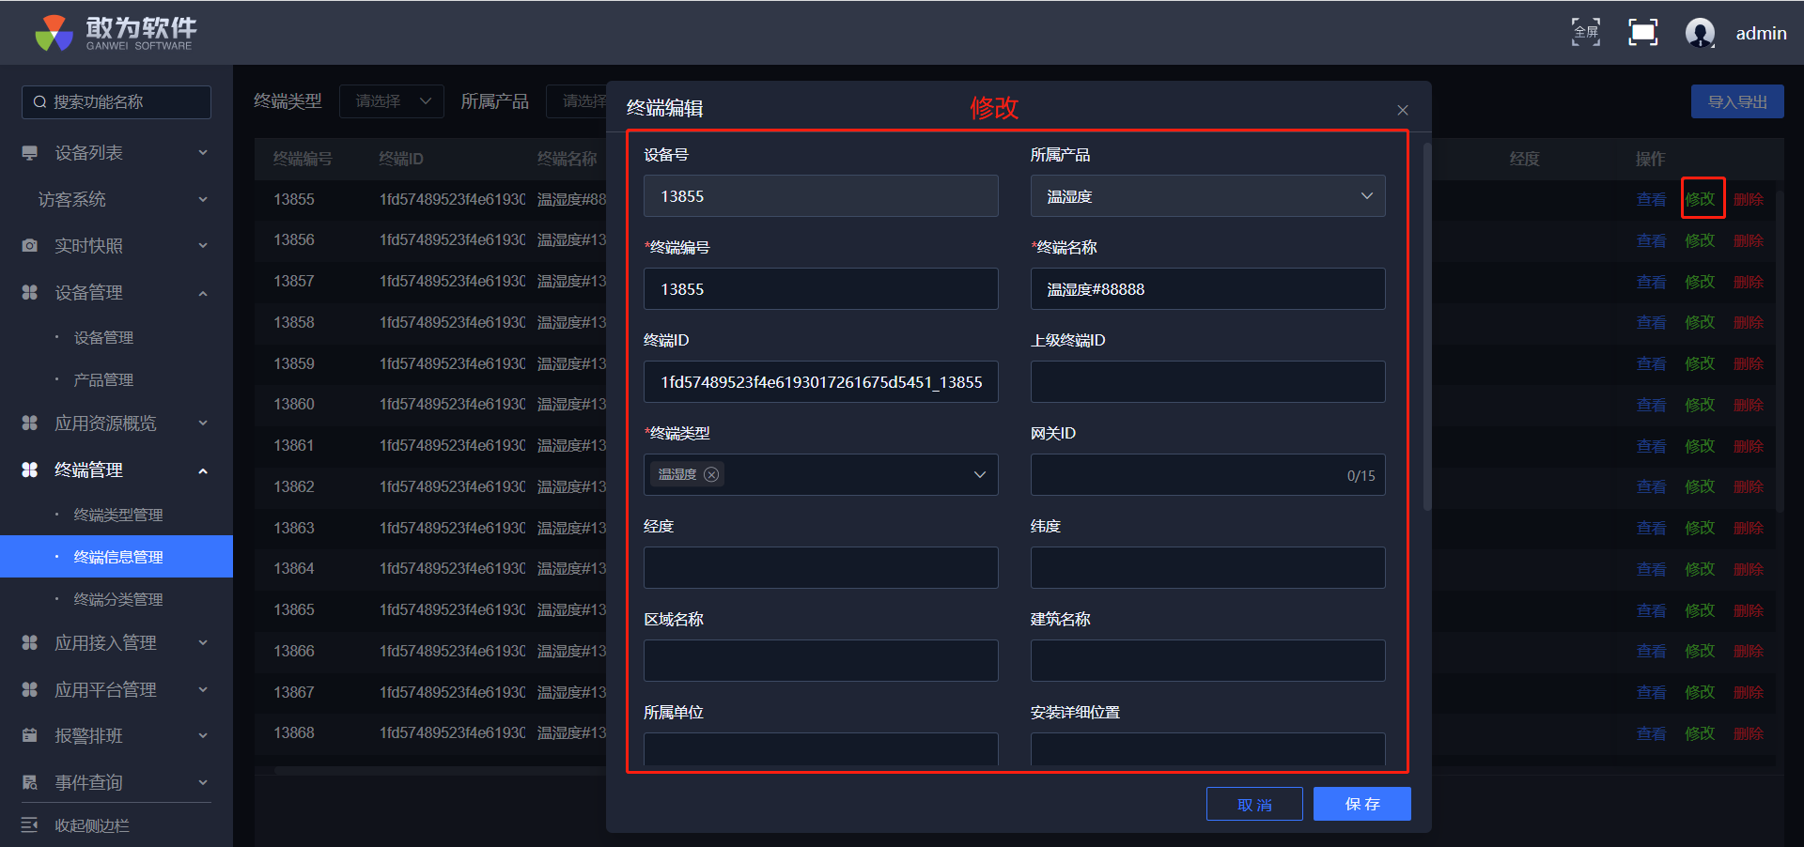
Task: Click the 全屏 fullscreen icon
Action: 1586,32
